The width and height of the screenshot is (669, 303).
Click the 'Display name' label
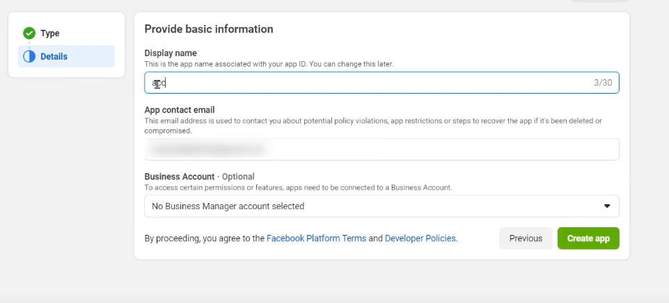[x=171, y=54]
